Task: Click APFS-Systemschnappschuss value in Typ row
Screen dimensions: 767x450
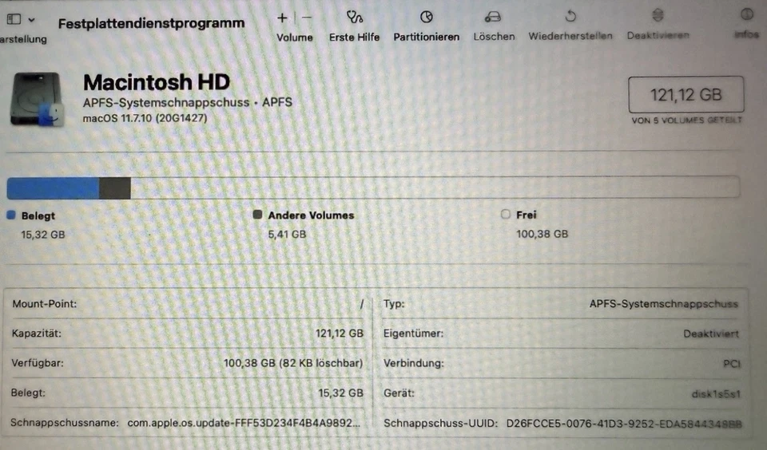Action: pyautogui.click(x=664, y=304)
